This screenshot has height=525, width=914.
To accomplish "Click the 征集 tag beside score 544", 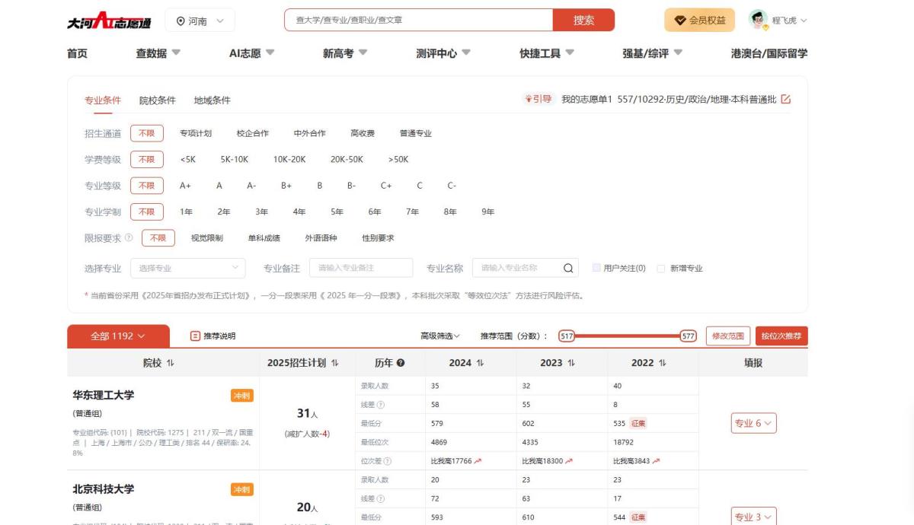I will click(638, 517).
